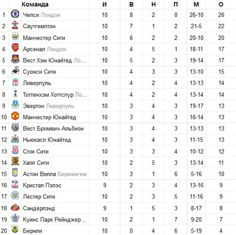Click the И games played column header

click(104, 4)
